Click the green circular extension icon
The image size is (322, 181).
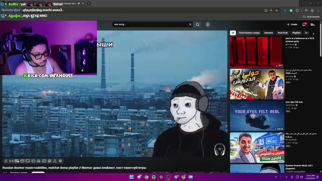point(291,11)
